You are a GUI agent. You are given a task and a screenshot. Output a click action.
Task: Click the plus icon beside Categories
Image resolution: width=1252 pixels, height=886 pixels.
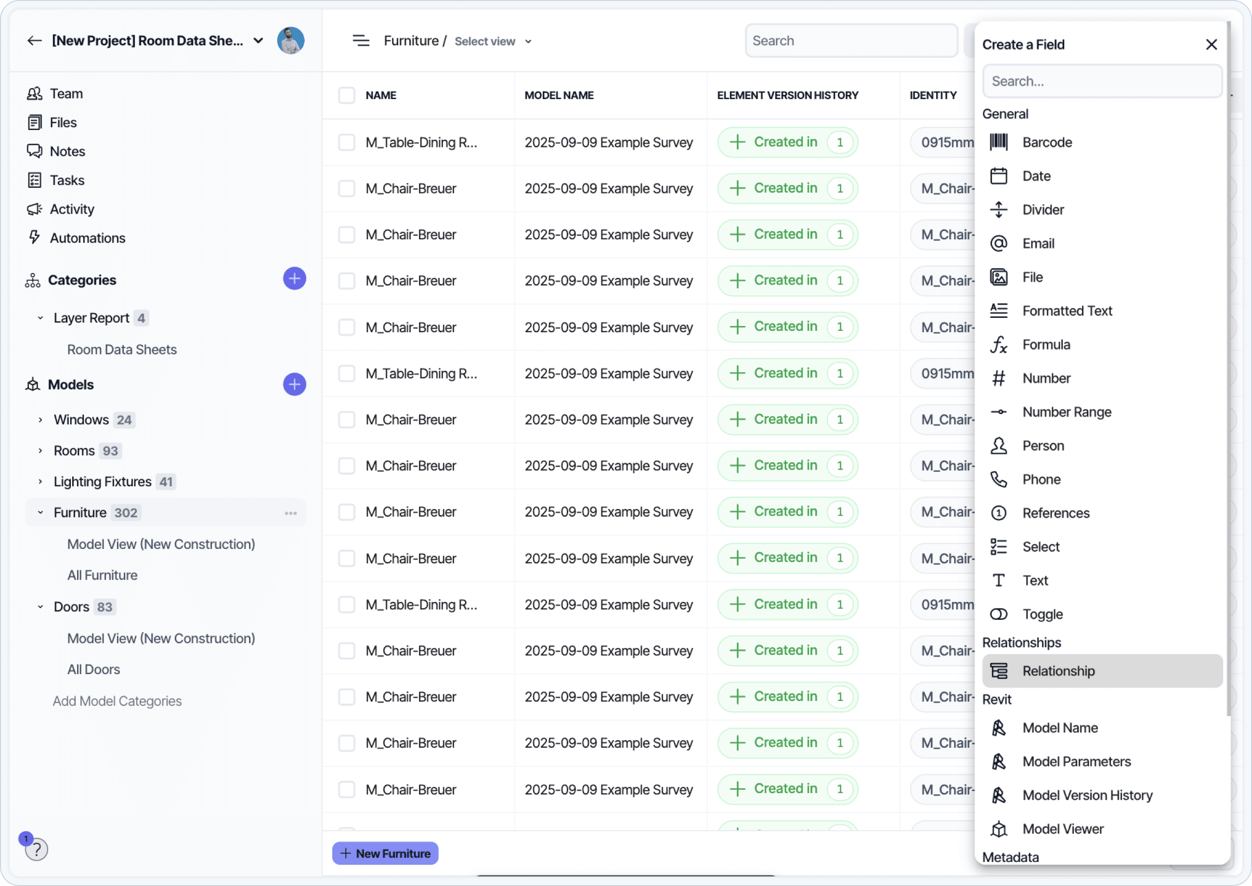294,279
